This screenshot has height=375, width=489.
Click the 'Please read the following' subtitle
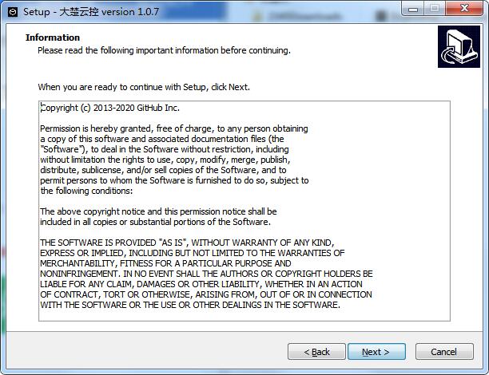[164, 50]
